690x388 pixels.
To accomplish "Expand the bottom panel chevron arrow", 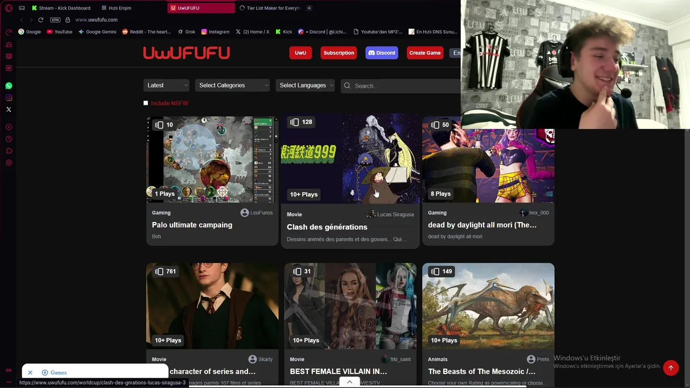I will pos(349,382).
